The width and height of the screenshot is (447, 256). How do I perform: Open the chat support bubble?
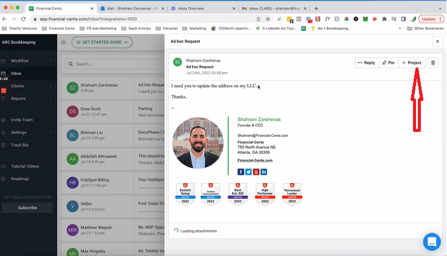(432, 242)
